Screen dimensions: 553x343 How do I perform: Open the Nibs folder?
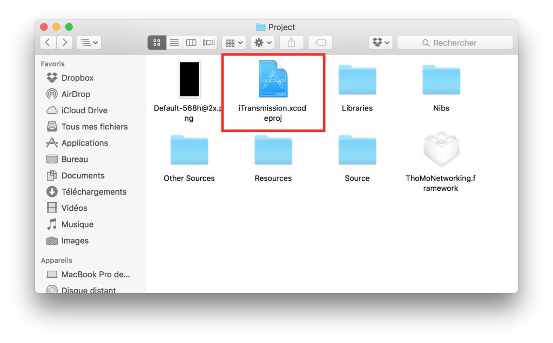pyautogui.click(x=441, y=80)
